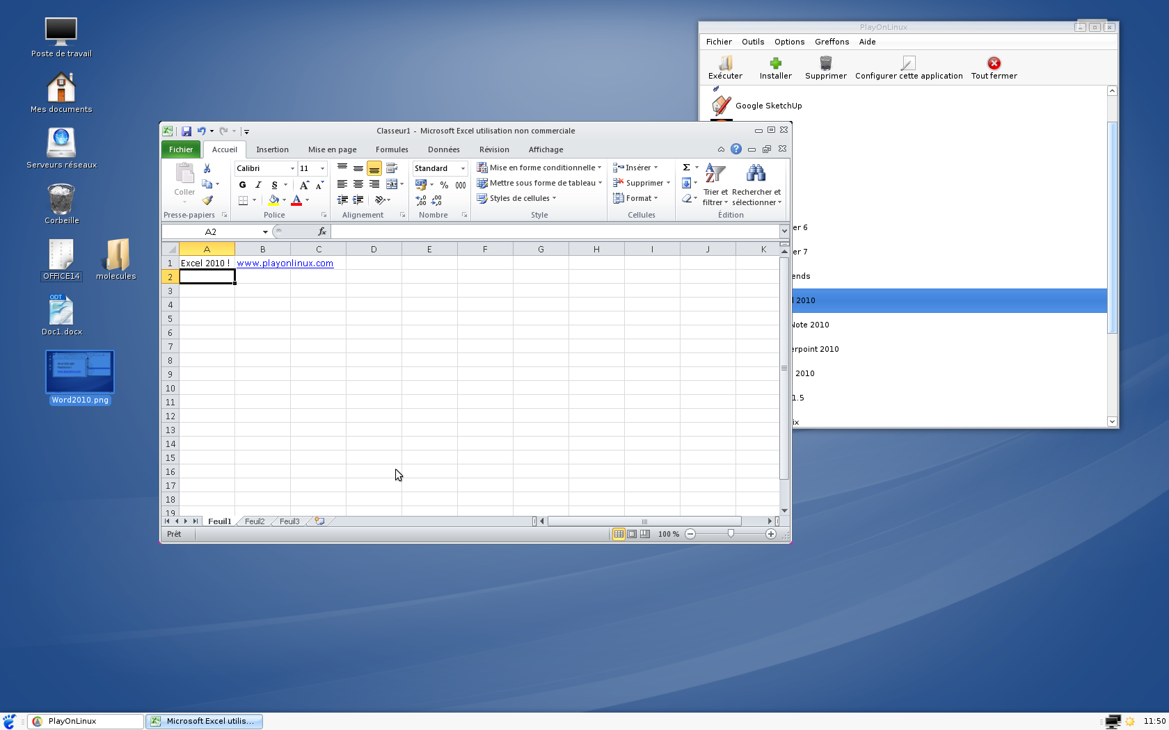
Task: Select the Cut scissors icon
Action: (207, 168)
